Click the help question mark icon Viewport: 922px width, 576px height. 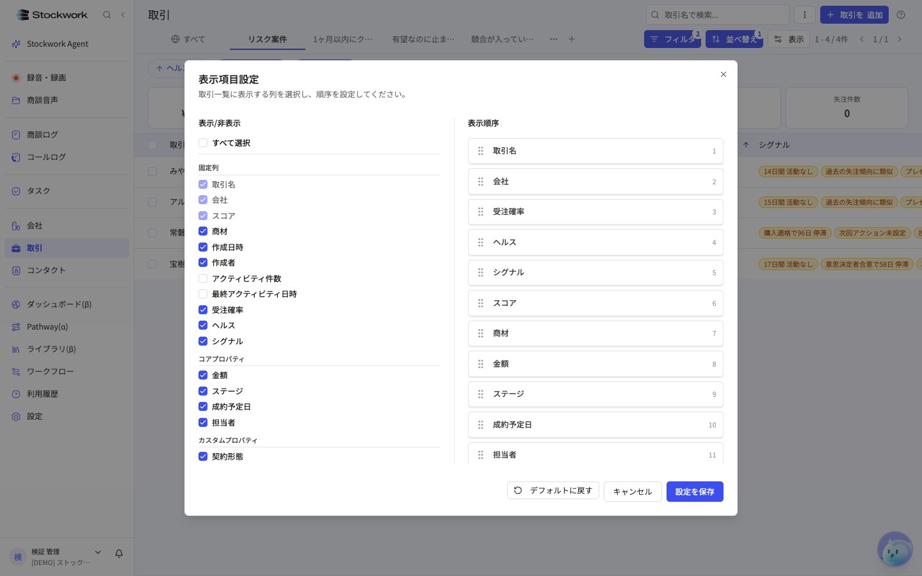click(x=901, y=15)
